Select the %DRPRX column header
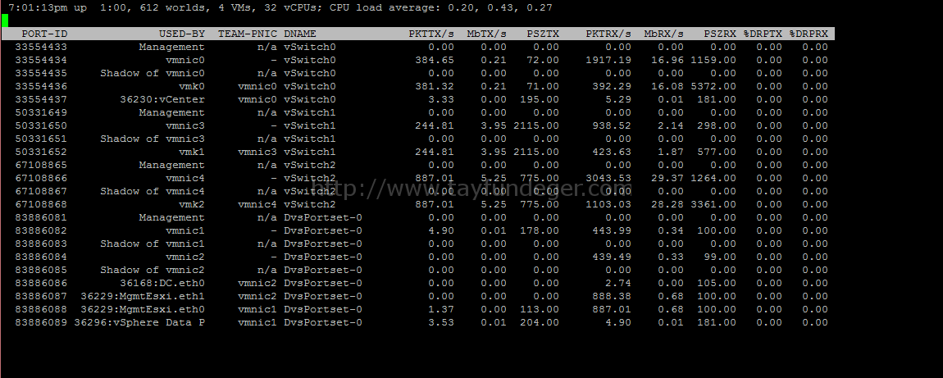This screenshot has width=943, height=378. [809, 34]
